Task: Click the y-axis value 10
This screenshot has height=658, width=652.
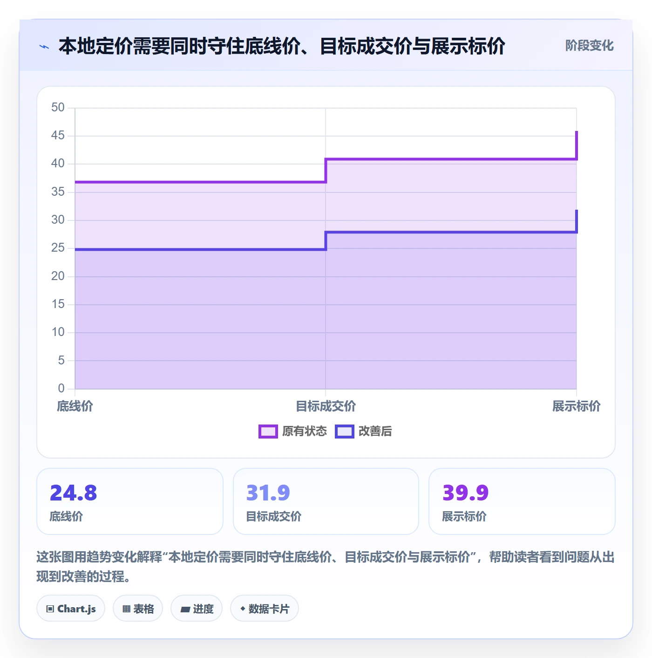Action: tap(58, 332)
